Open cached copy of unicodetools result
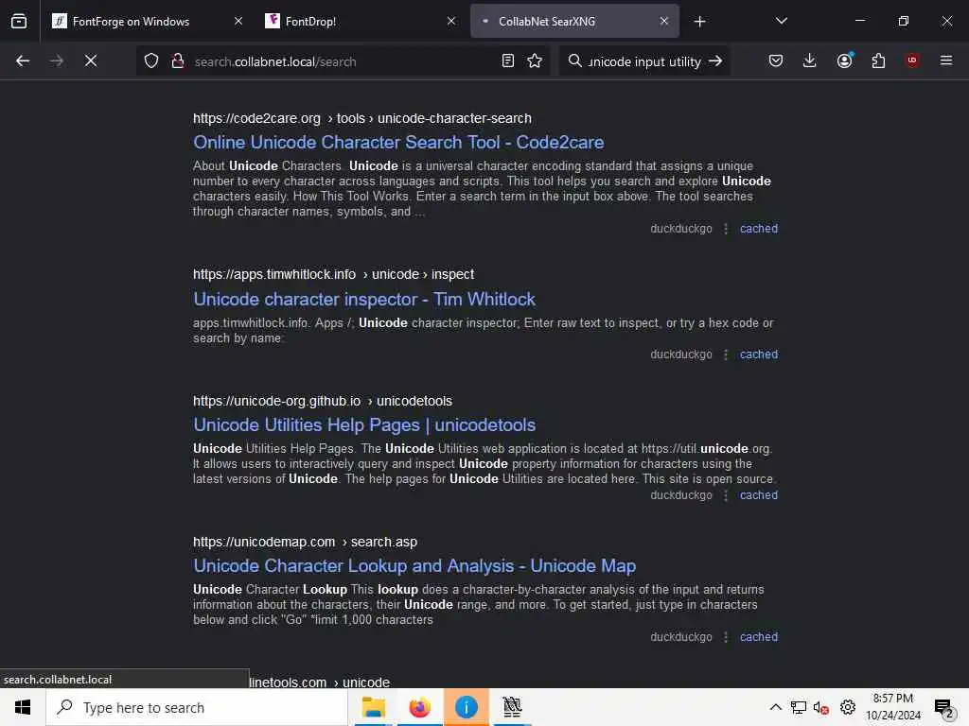 point(759,495)
